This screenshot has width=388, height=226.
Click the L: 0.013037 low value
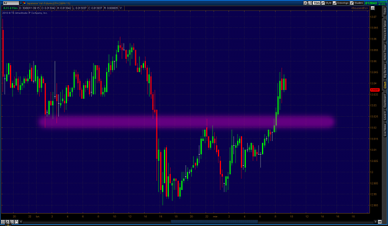79,8
